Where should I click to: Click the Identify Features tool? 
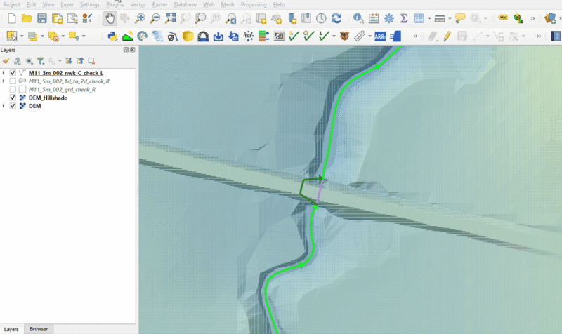coord(358,18)
